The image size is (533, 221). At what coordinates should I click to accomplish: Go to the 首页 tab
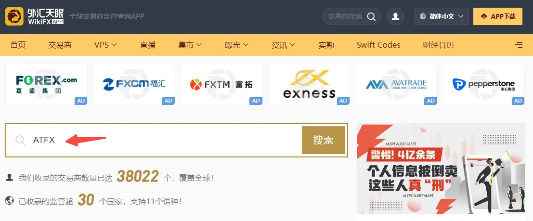[x=18, y=45]
